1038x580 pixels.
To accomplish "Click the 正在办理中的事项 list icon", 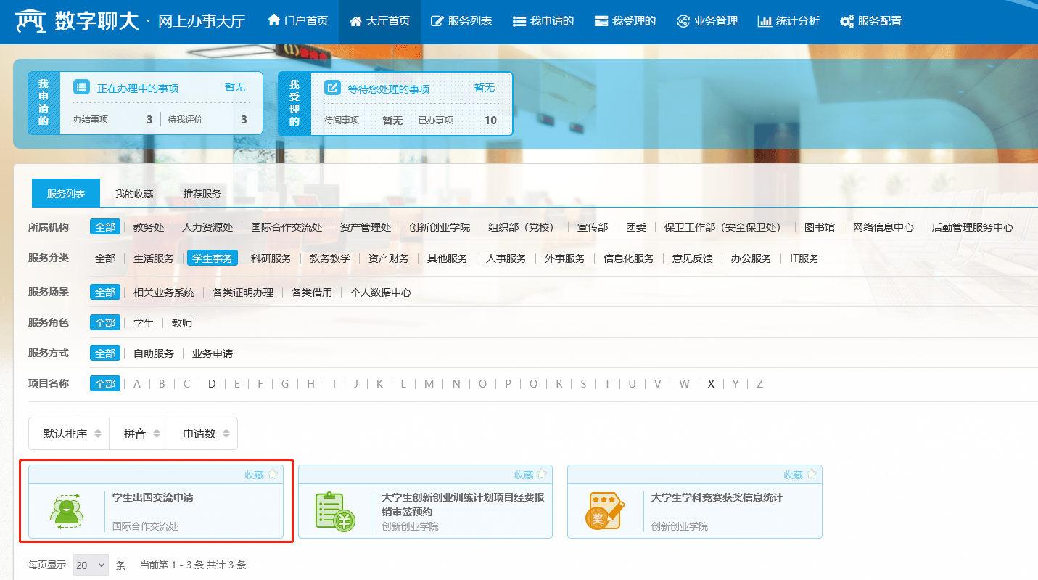I will point(82,88).
